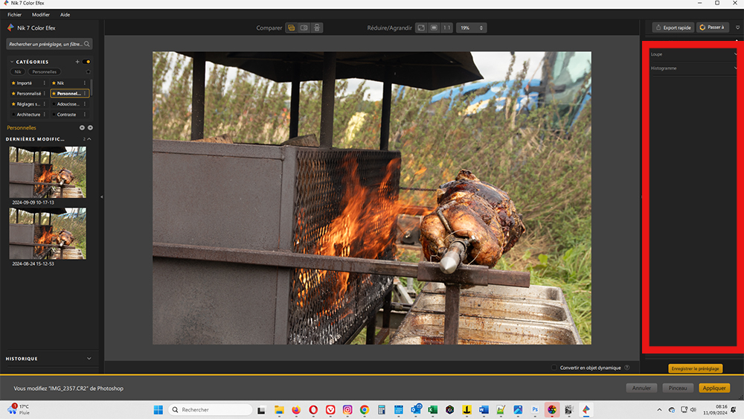Select the split preview compare icon
This screenshot has width=744, height=419.
click(317, 28)
